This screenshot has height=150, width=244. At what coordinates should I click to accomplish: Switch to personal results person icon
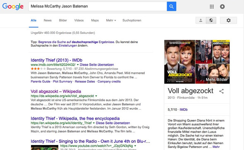click(x=201, y=20)
